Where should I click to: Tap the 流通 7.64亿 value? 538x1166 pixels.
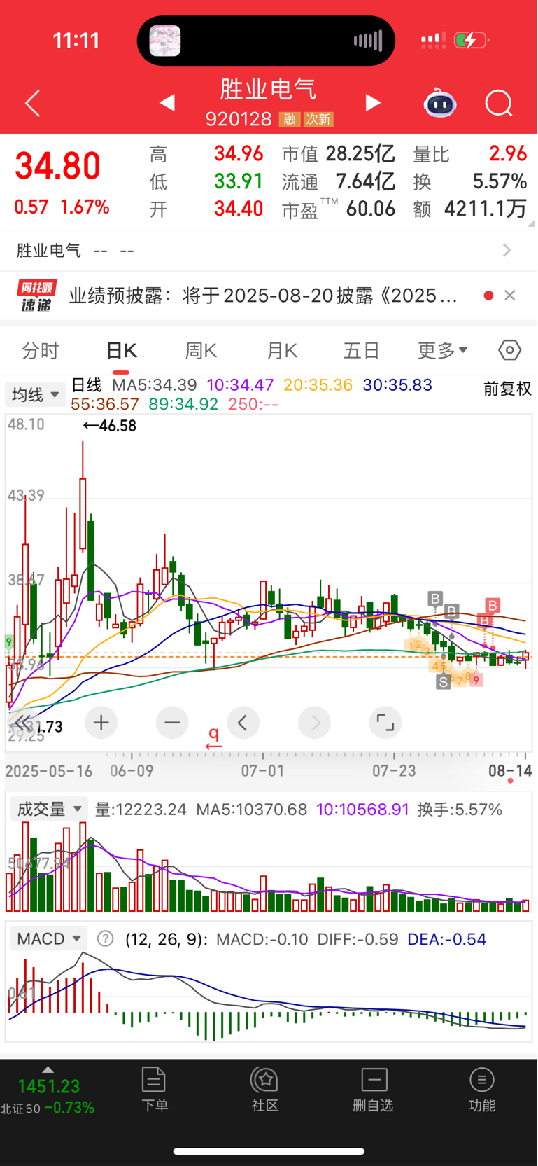(365, 181)
